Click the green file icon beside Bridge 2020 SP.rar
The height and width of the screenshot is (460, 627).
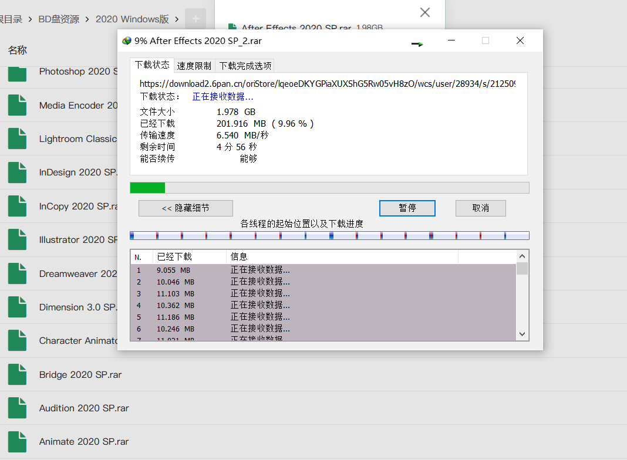(x=18, y=374)
